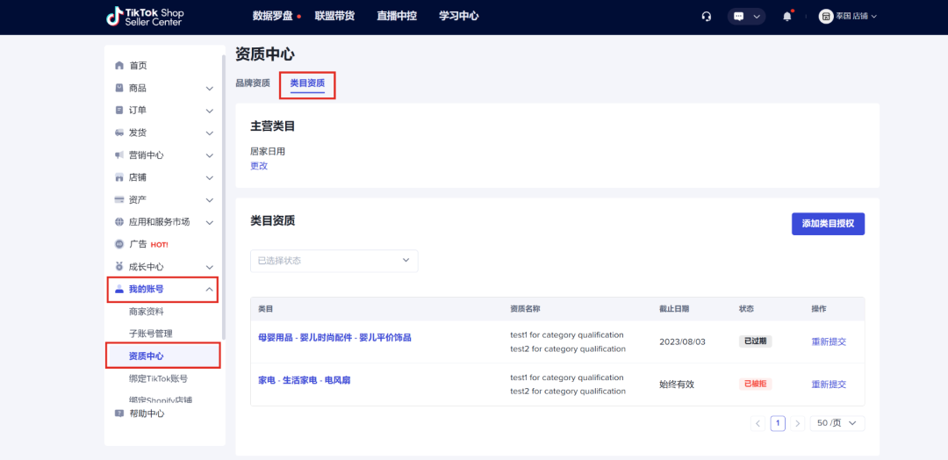
Task: Click the storefront icon beside 店铺
Action: point(119,177)
